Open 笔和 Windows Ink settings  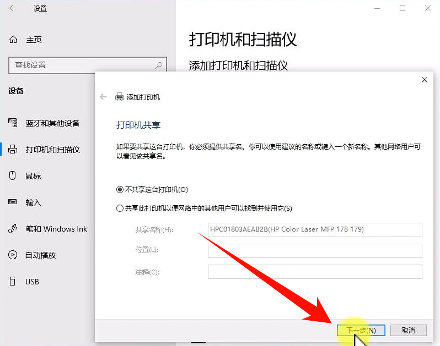pyautogui.click(x=56, y=229)
